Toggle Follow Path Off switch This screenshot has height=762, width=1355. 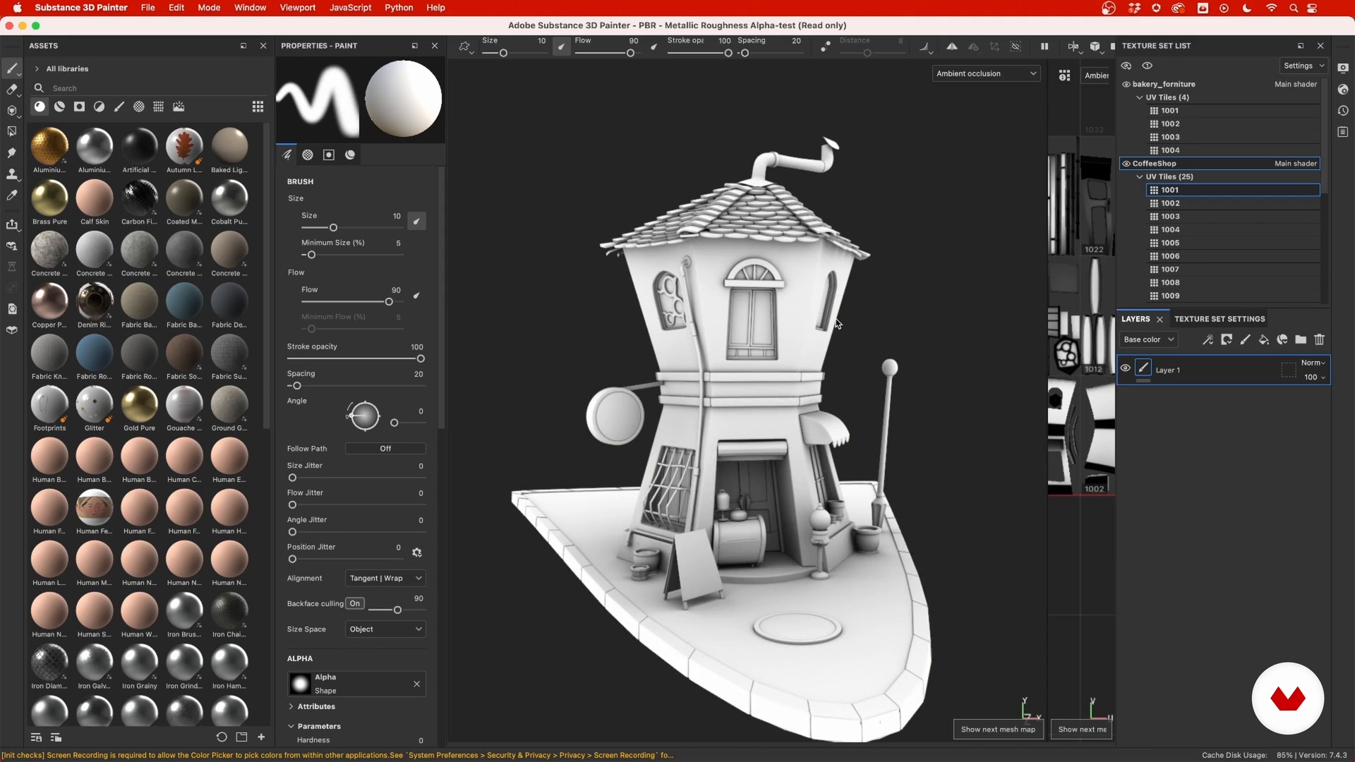point(385,449)
